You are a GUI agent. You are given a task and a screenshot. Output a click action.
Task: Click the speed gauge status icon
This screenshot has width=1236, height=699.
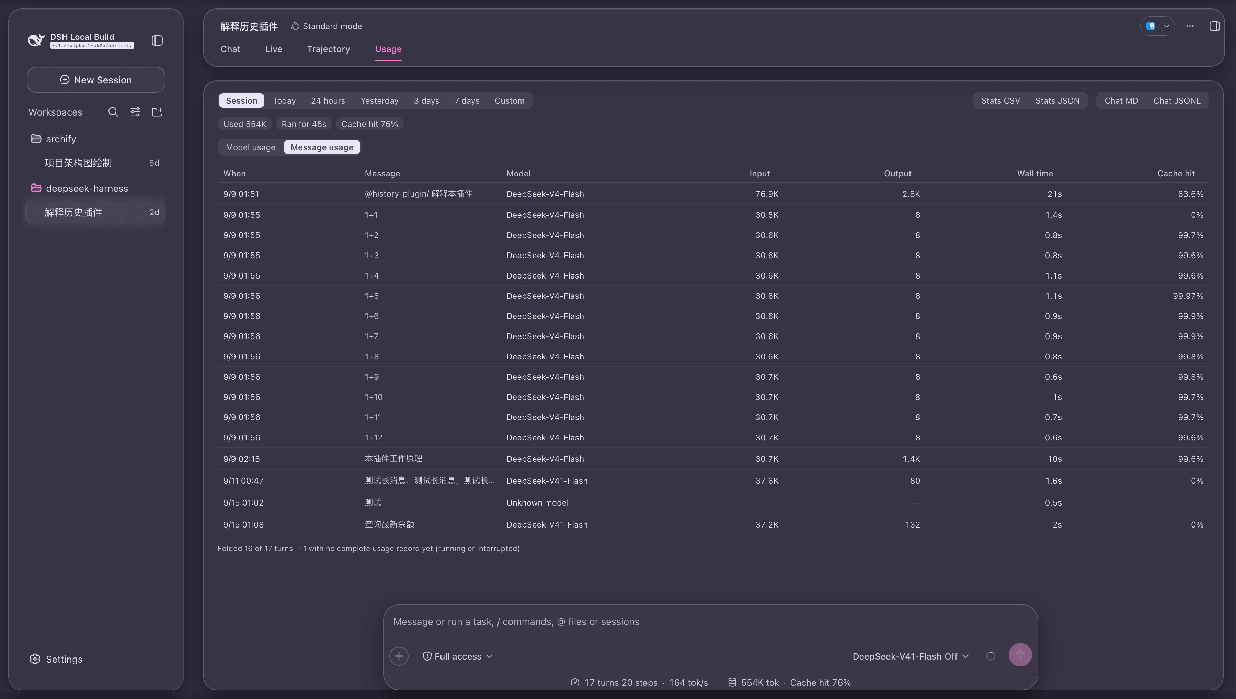click(x=575, y=683)
